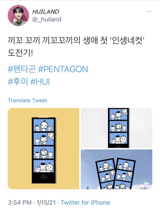This screenshot has height=211, width=160.
Task: Click the 3:54 PM timestamp
Action: 20,203
